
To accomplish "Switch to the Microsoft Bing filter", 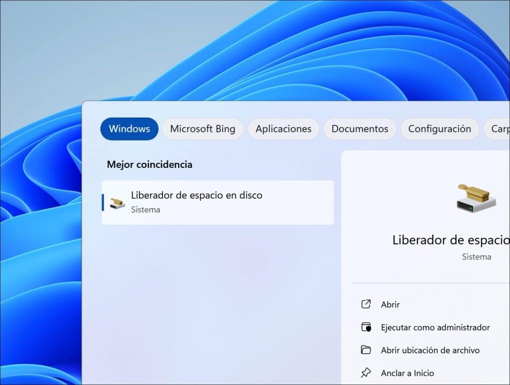I will point(203,129).
